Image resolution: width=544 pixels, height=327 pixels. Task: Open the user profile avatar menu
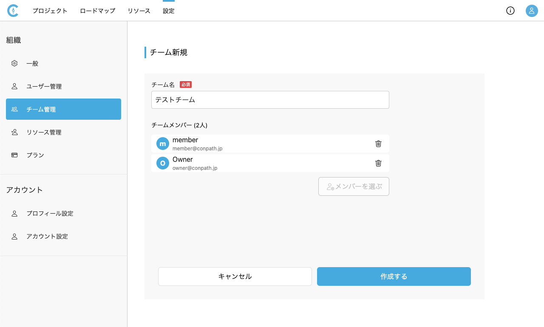point(532,11)
